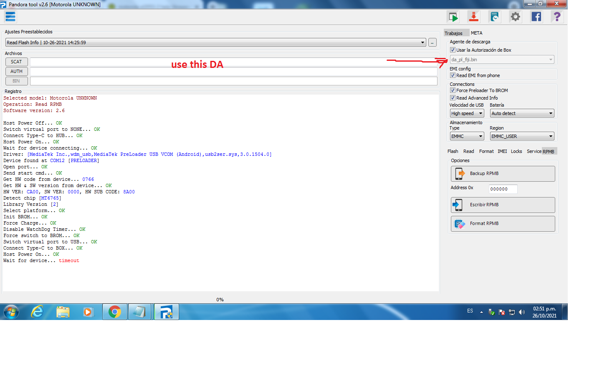Click the BIN file button
The height and width of the screenshot is (365, 607).
tap(16, 81)
